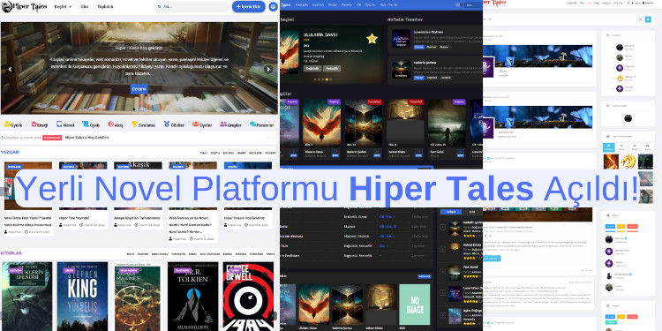
Task: Open the No Image placeholder cover
Action: pos(414,304)
